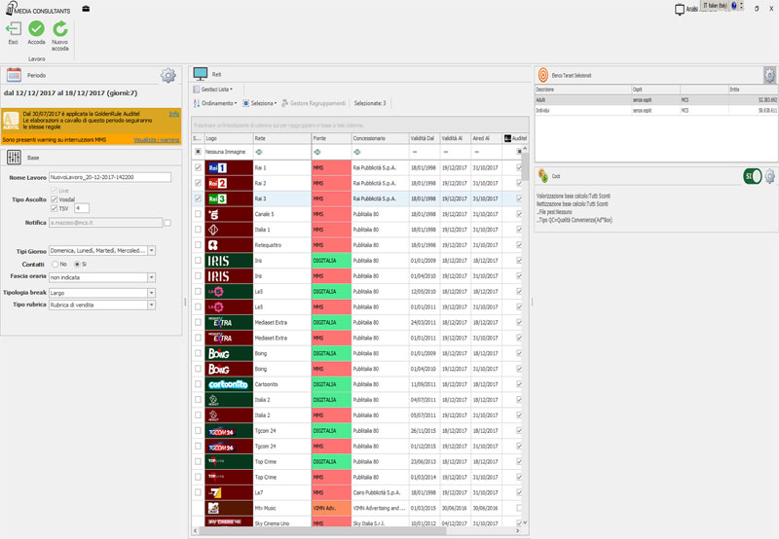Check the Canale 5 row checkbox
The height and width of the screenshot is (539, 779).
198,214
